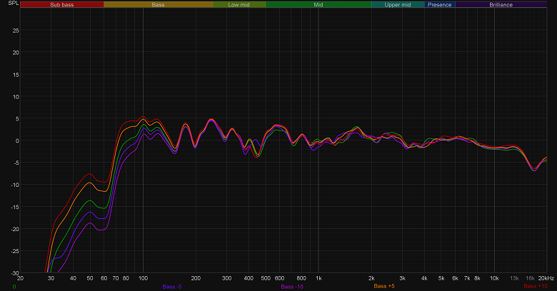Click the Bass frequency band header
The height and width of the screenshot is (291, 557).
point(159,4)
